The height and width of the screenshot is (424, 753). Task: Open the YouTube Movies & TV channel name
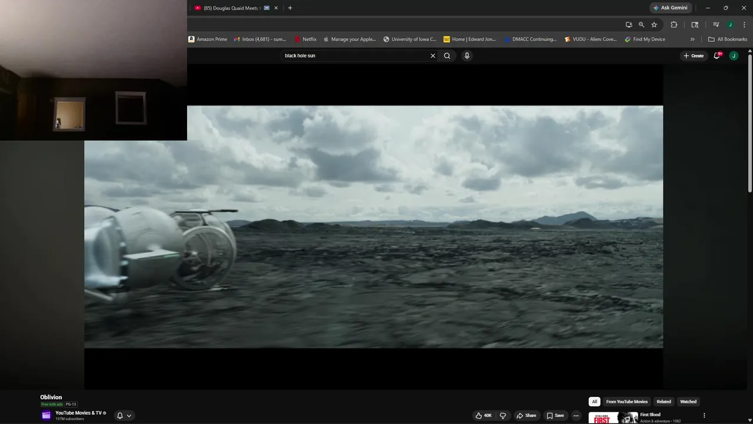pos(79,413)
